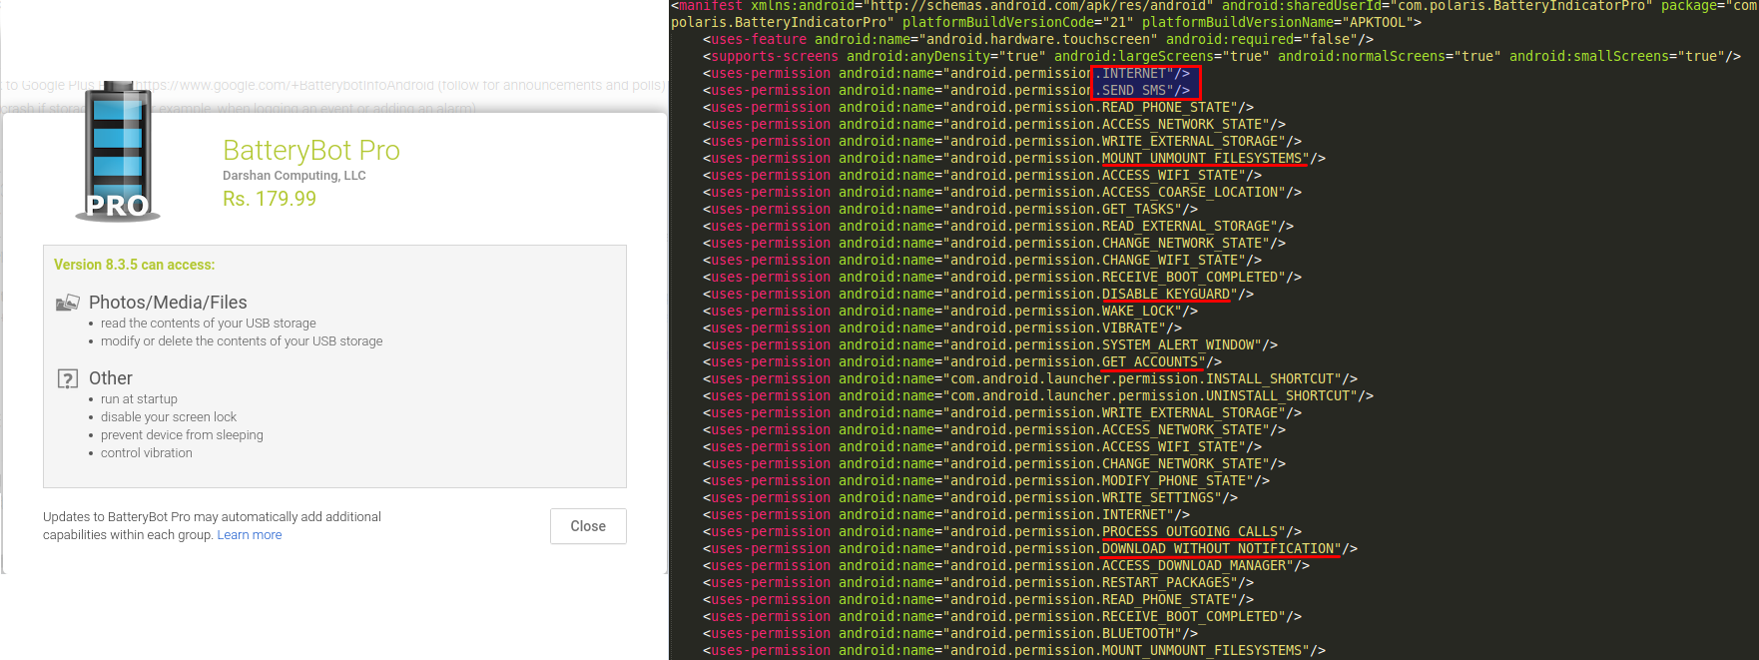The width and height of the screenshot is (1759, 660).
Task: Click 'read the contents of your USB storage'
Action: 209,324
